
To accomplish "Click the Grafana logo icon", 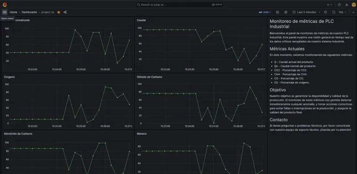I will click(4, 4).
